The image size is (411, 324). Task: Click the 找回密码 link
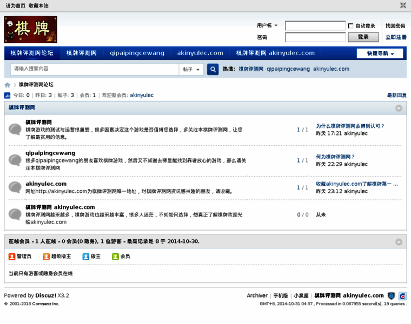[x=395, y=25]
